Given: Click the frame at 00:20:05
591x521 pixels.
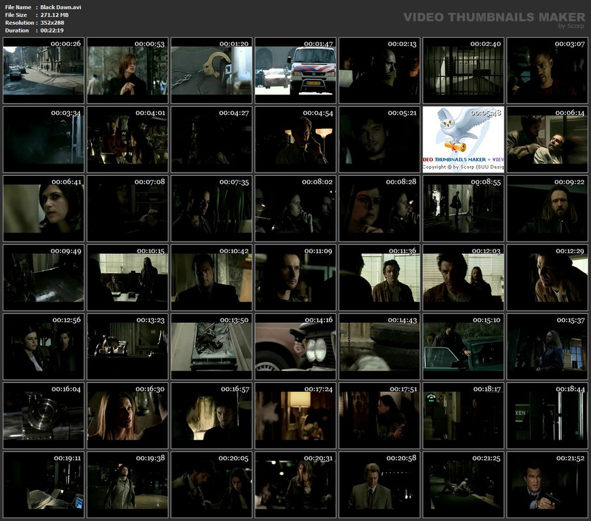Looking at the screenshot, I should (x=212, y=485).
